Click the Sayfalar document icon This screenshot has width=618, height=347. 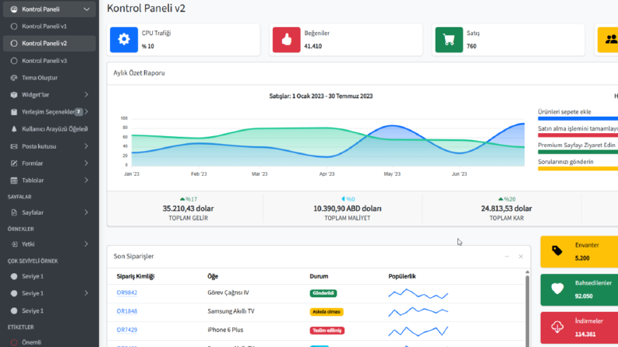(14, 212)
